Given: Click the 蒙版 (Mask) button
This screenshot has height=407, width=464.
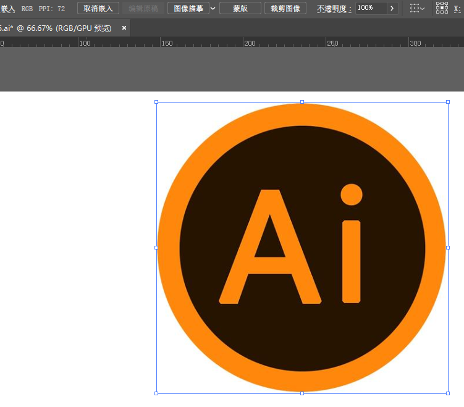Looking at the screenshot, I should point(240,8).
